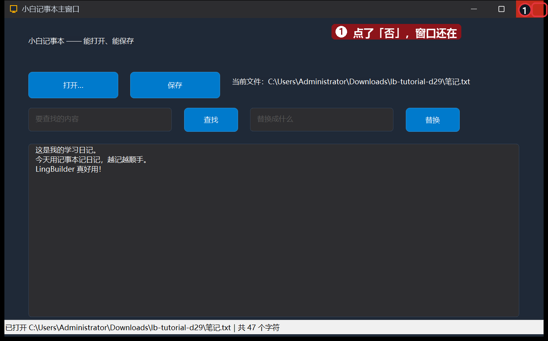Focus the 要查找的内容 search field
The width and height of the screenshot is (548, 341).
tap(100, 119)
